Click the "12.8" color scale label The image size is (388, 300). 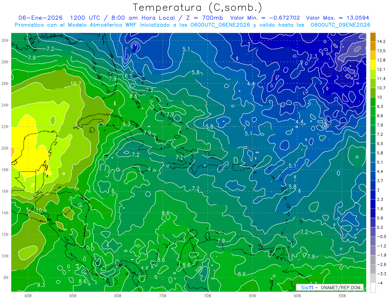[381, 60]
